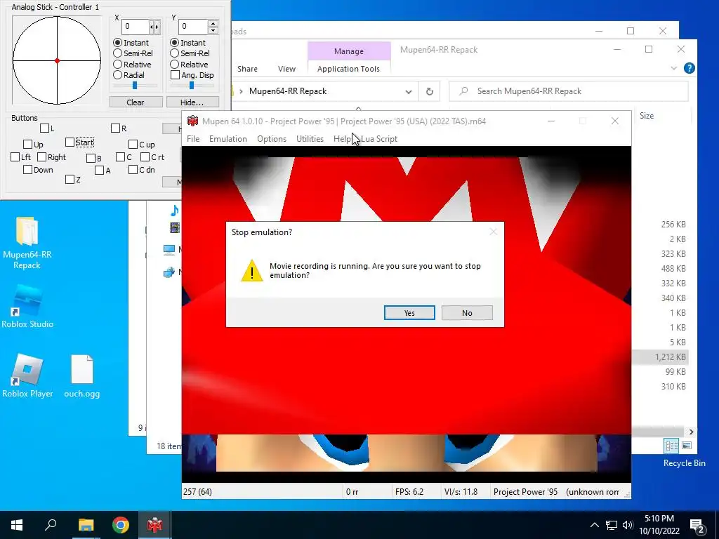Click the Clear analog stick button
The height and width of the screenshot is (539, 719).
[136, 102]
